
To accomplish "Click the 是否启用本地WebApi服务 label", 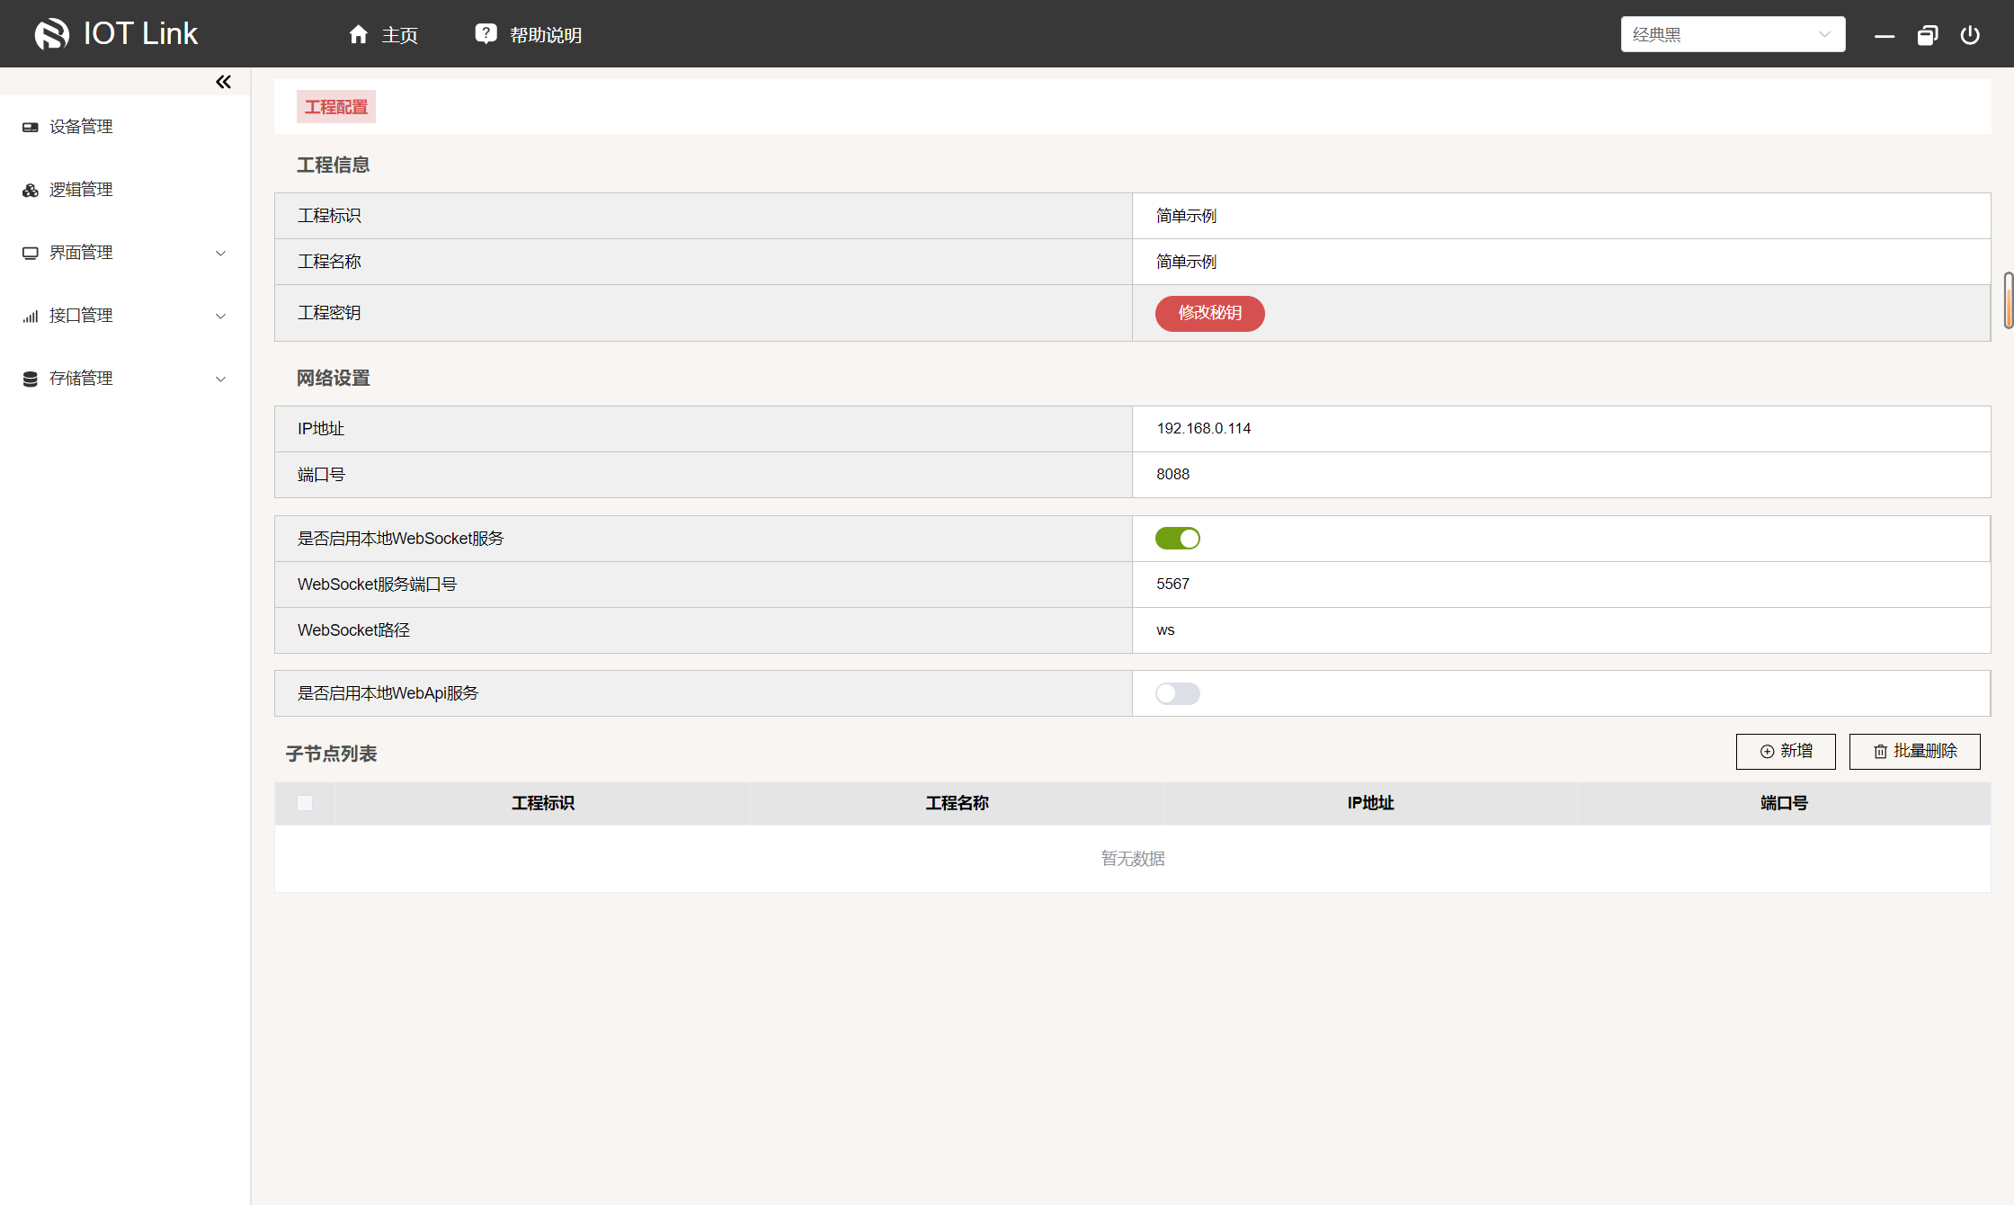I will pyautogui.click(x=388, y=693).
